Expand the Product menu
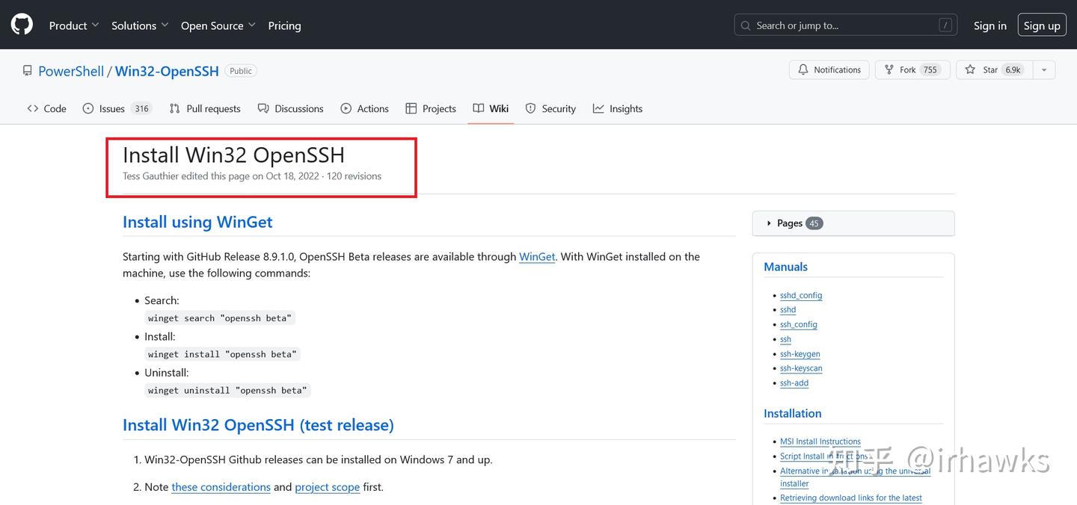This screenshot has height=505, width=1077. (73, 25)
